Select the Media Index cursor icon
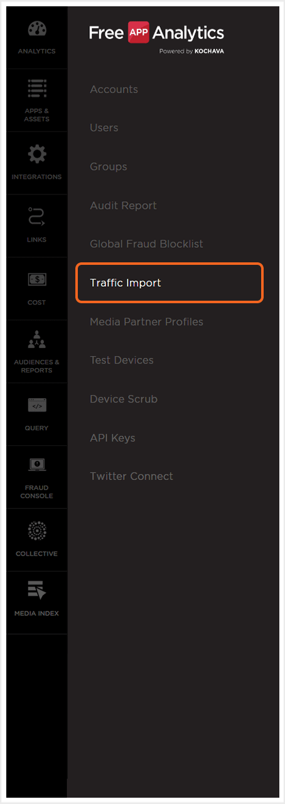Screen dimensions: 285x804 (x=37, y=591)
